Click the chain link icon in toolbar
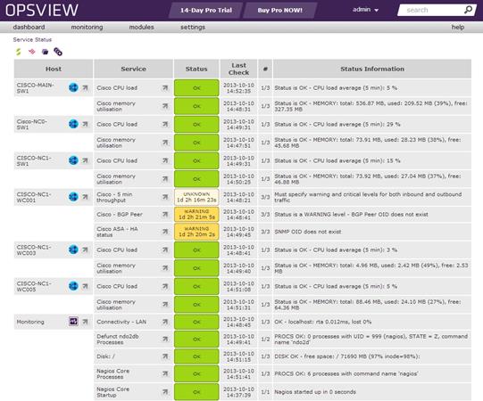The image size is (483, 401). pos(58,52)
